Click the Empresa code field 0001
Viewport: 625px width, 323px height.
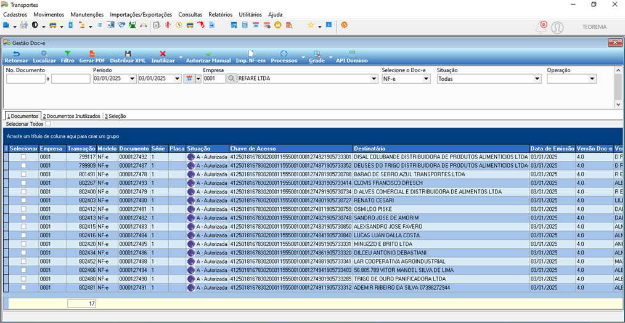pos(214,79)
